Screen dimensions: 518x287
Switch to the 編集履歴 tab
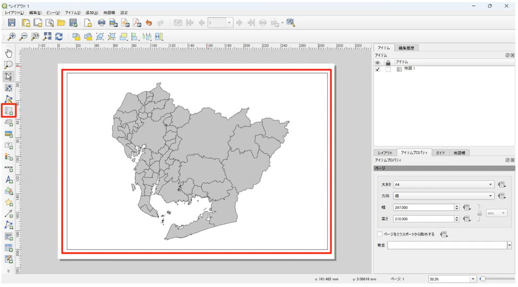point(406,48)
